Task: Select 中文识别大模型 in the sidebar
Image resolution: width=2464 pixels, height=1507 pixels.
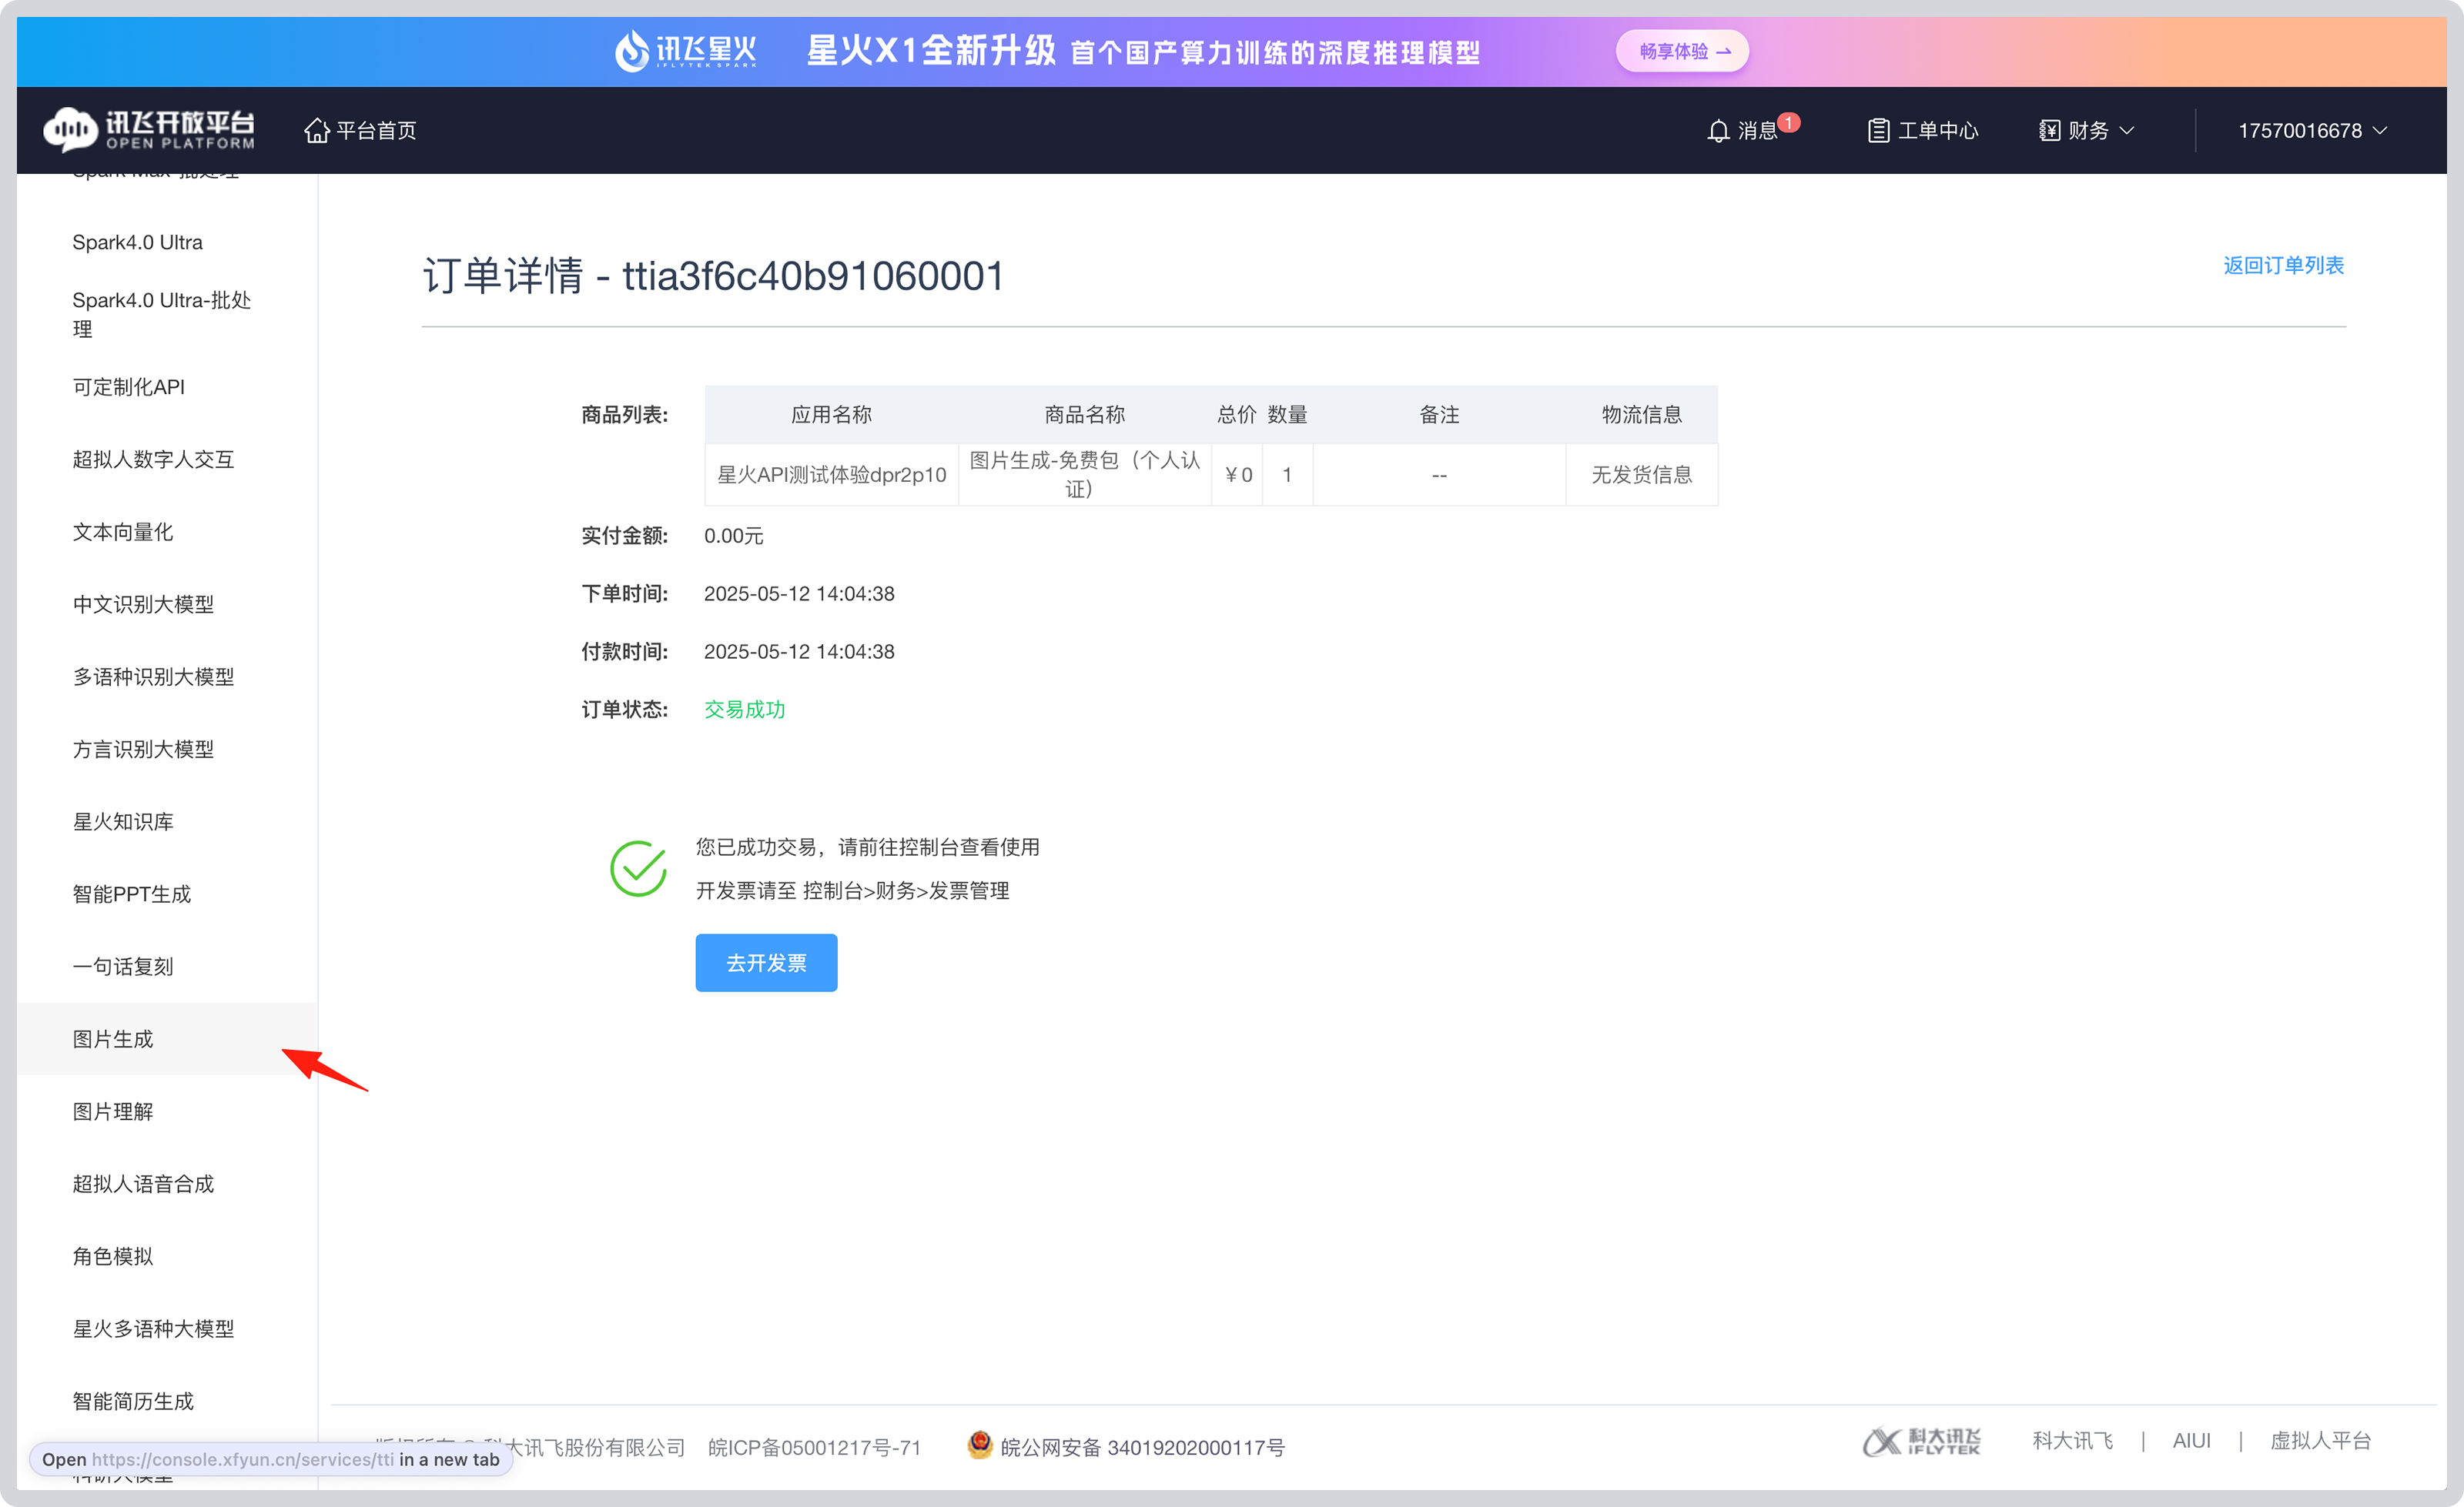Action: (x=143, y=603)
